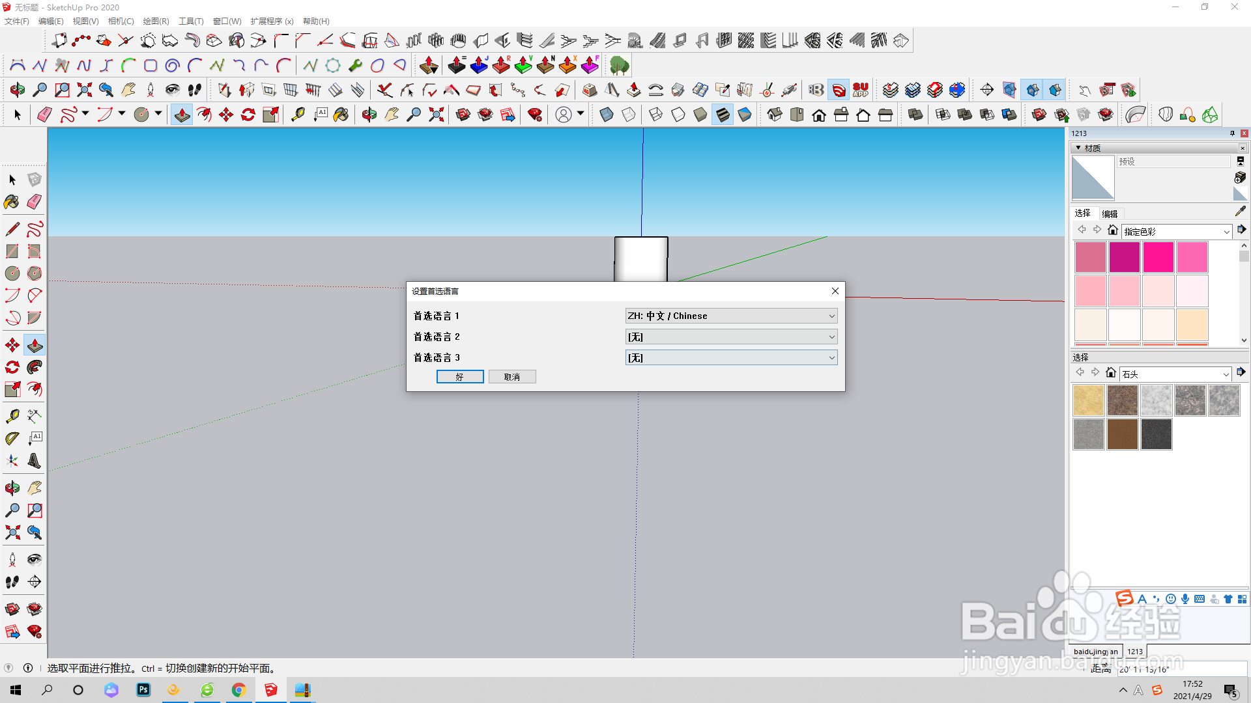Open the 相机(C) menu
Screen dimensions: 1251x703
click(121, 21)
